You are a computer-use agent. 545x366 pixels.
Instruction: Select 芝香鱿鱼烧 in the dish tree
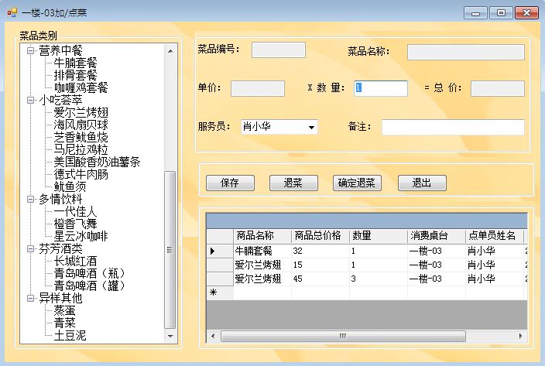point(81,137)
